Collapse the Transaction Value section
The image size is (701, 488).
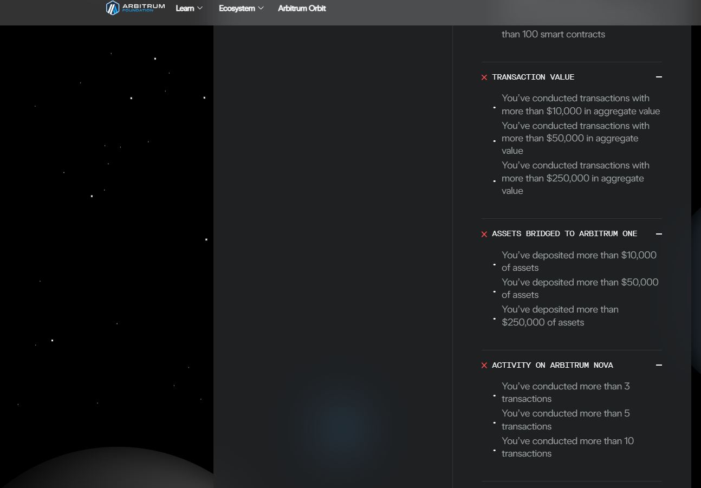(659, 77)
